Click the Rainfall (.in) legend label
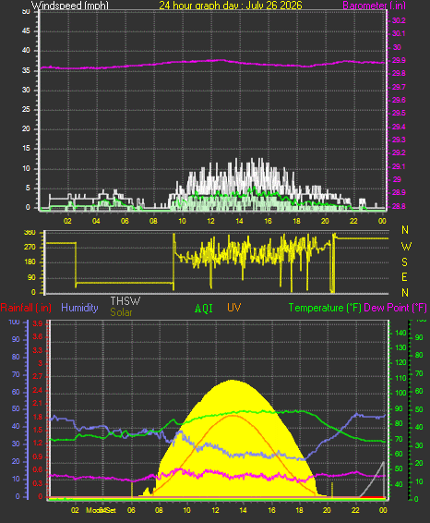The height and width of the screenshot is (523, 430). click(26, 308)
